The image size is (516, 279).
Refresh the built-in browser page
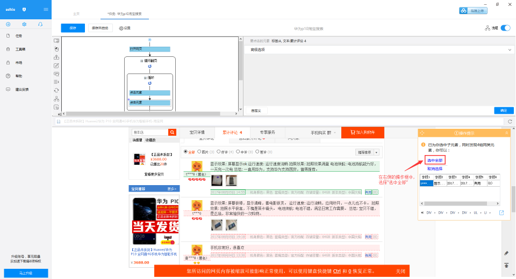click(510, 121)
